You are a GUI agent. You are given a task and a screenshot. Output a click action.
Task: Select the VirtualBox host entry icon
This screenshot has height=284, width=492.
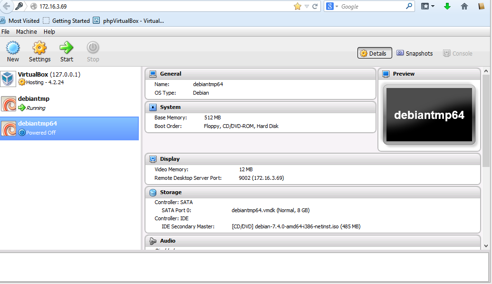coord(8,78)
